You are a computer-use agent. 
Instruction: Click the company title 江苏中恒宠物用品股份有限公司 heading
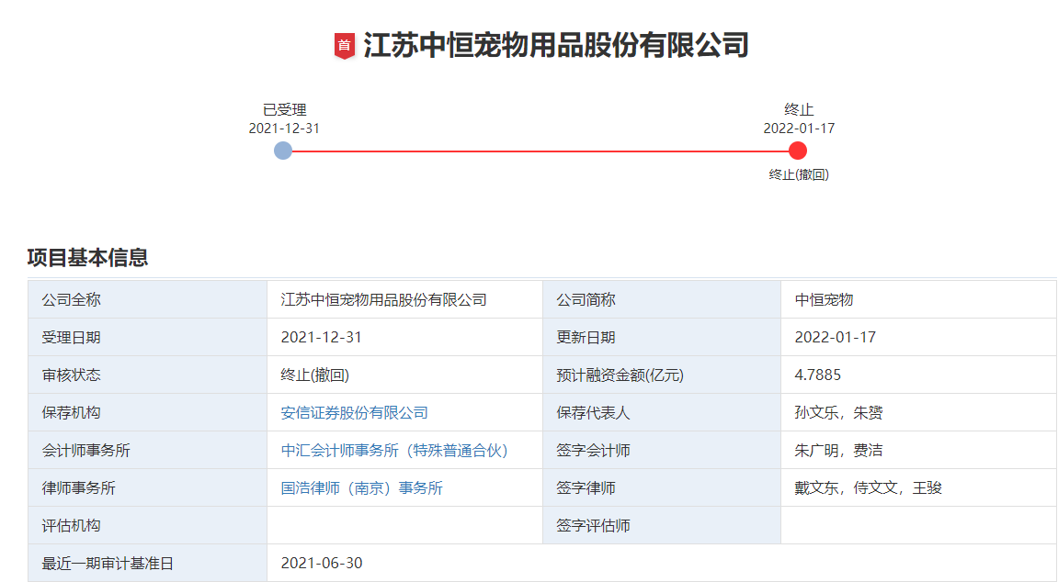point(556,46)
